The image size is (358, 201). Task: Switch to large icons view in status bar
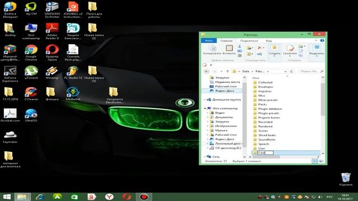pos(321,161)
